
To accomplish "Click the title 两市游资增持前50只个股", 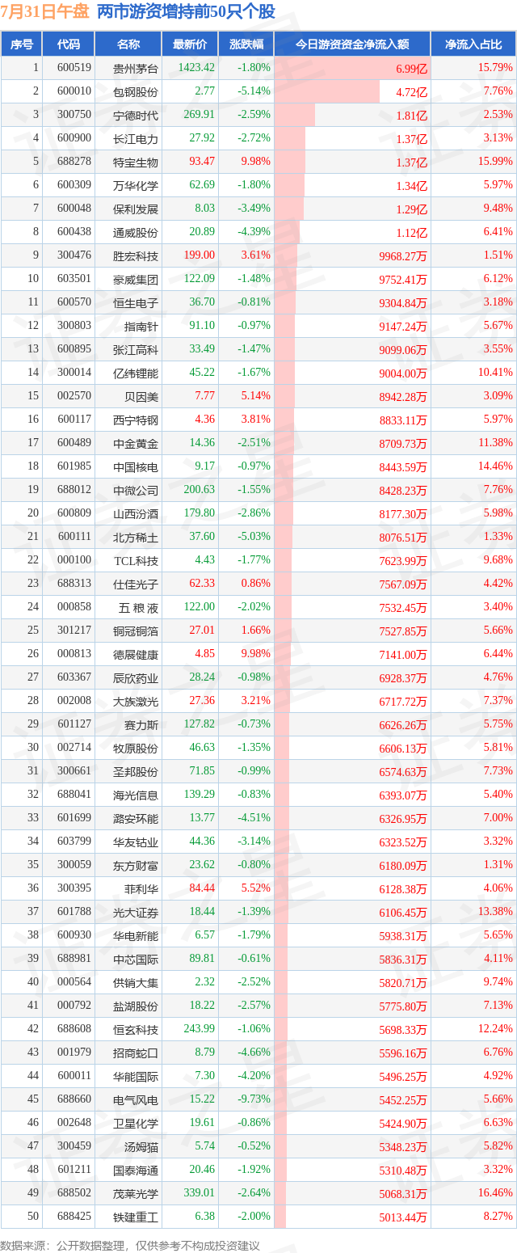I will pos(186,12).
